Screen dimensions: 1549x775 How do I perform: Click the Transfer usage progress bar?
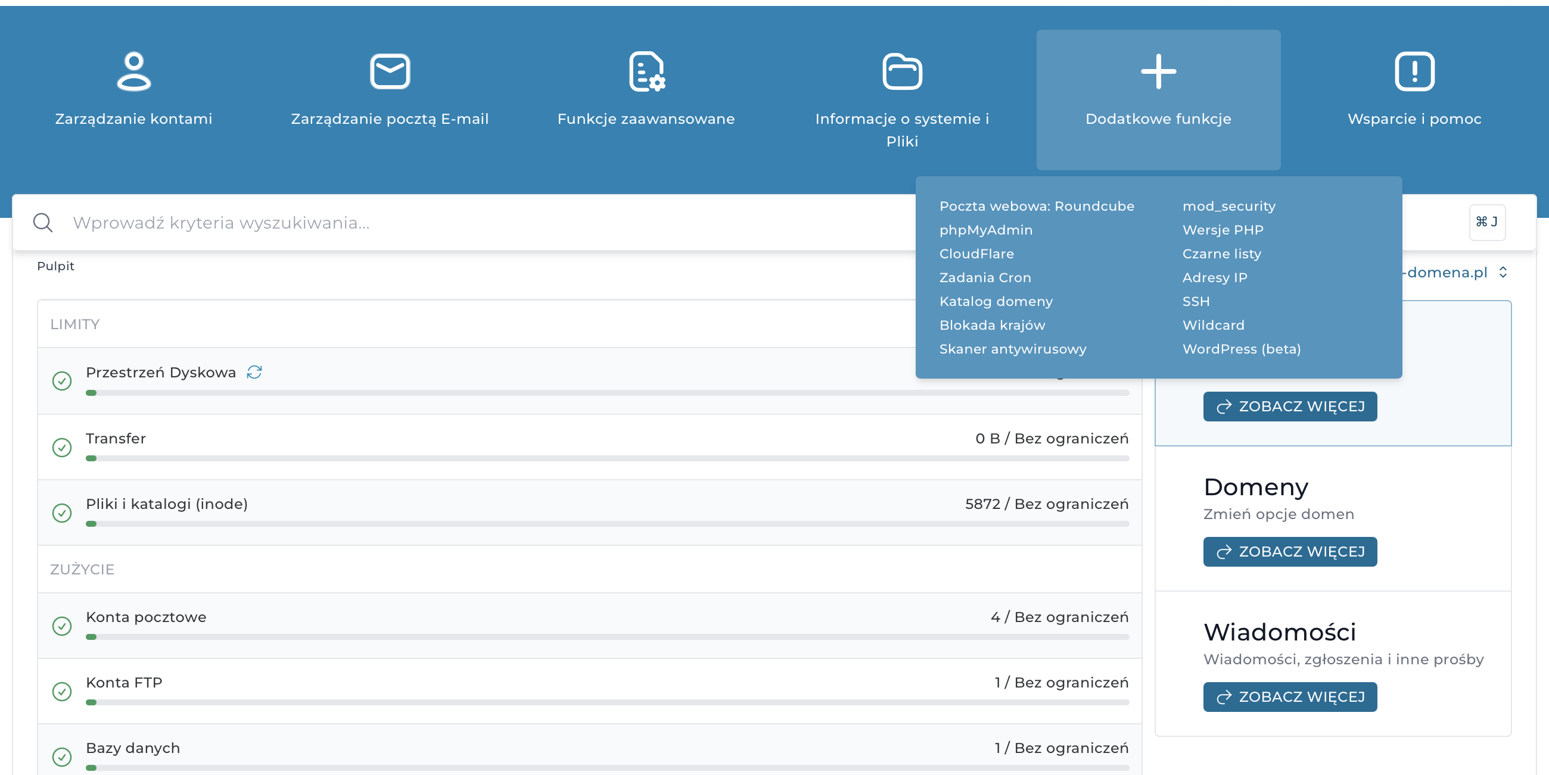607,458
